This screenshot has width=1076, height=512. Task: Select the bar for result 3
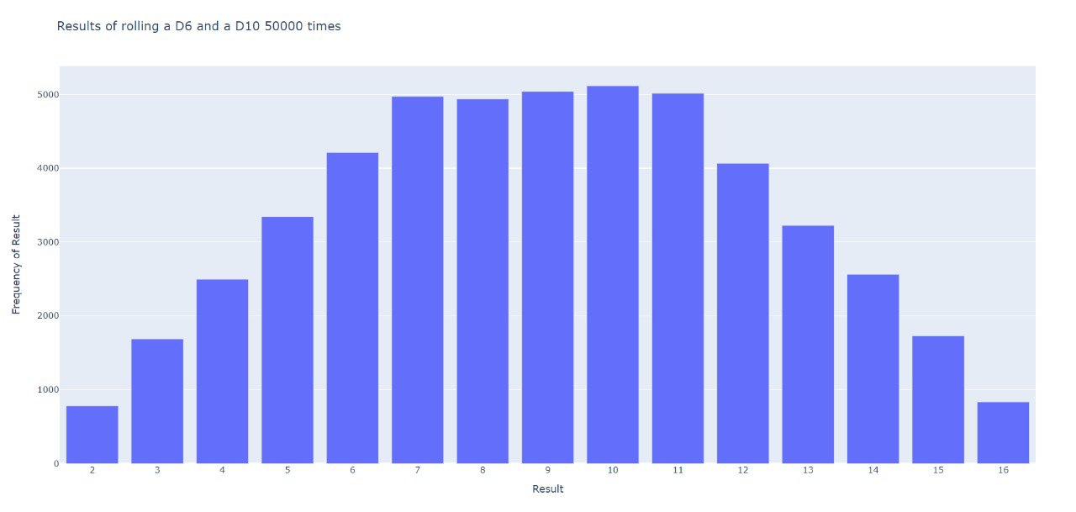(x=157, y=401)
